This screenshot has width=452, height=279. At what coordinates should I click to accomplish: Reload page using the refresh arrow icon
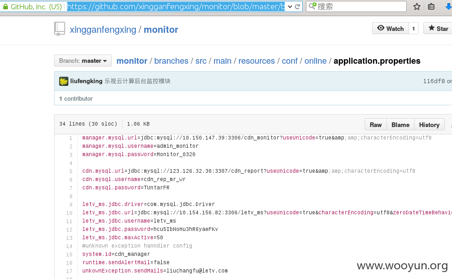tap(298, 6)
